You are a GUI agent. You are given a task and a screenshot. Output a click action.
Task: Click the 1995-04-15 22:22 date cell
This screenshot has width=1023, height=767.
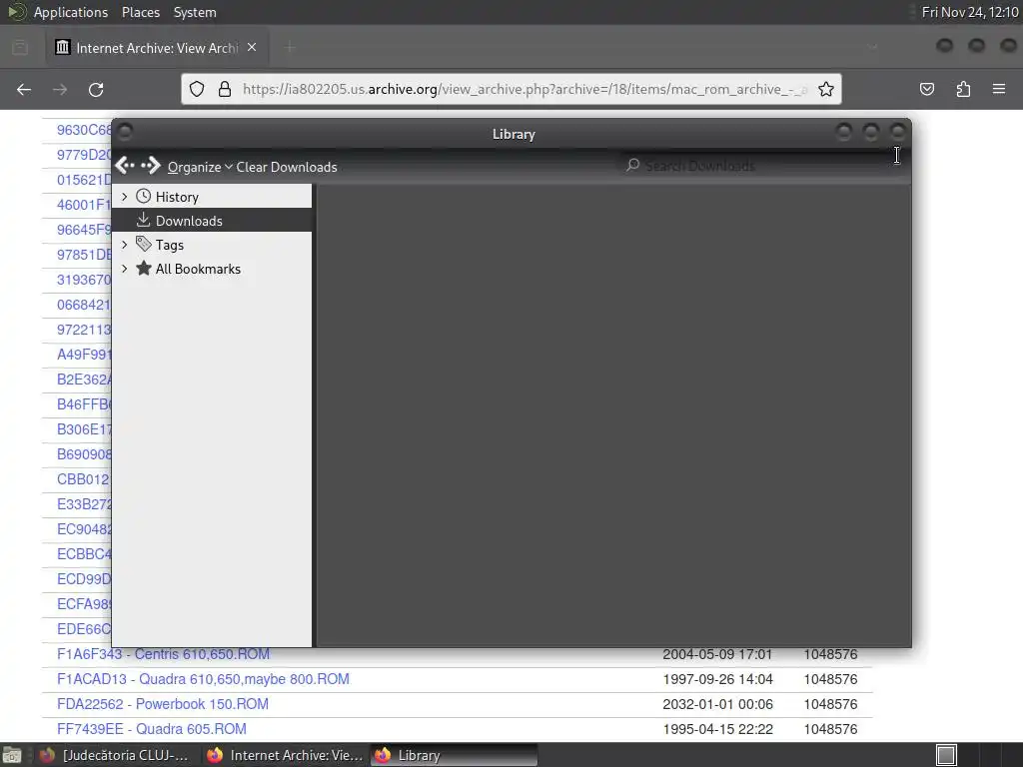(717, 728)
